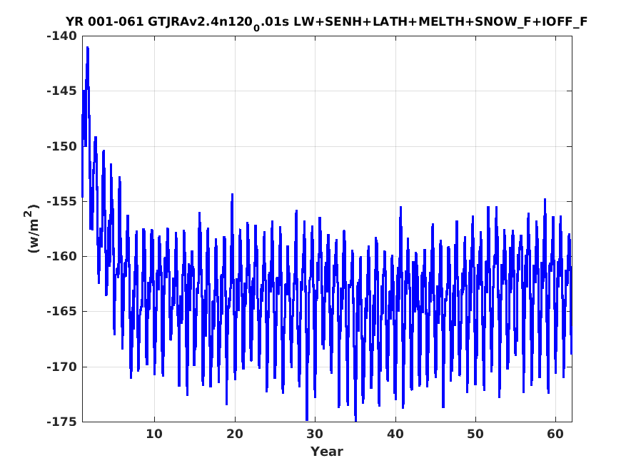Click the -155 y-axis tick label

coord(61,201)
